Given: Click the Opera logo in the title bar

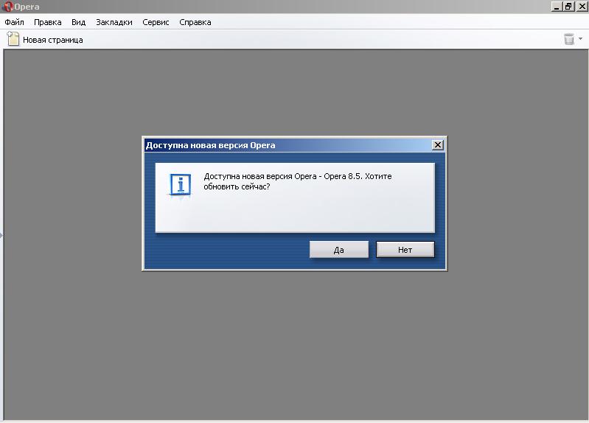Looking at the screenshot, I should click(7, 7).
